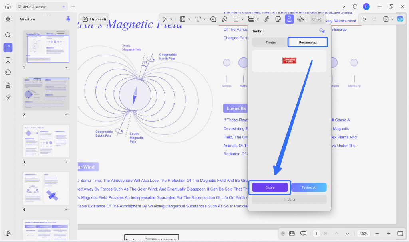409x242 pixels.
Task: Expand the Text tool dropdown arrow
Action: pyautogui.click(x=204, y=19)
